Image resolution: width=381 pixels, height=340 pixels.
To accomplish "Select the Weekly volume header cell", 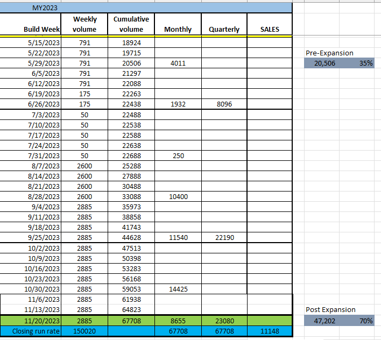I will click(x=84, y=24).
